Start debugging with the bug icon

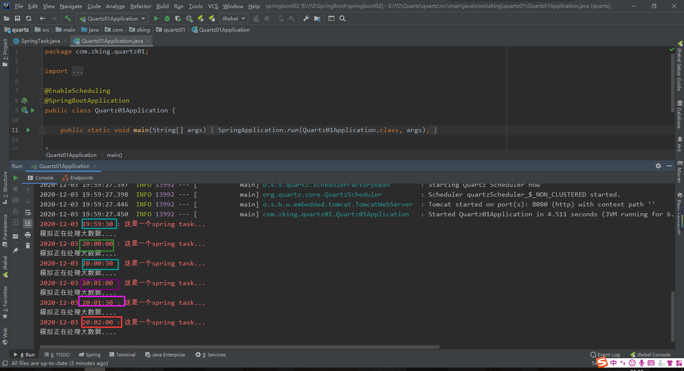point(167,18)
